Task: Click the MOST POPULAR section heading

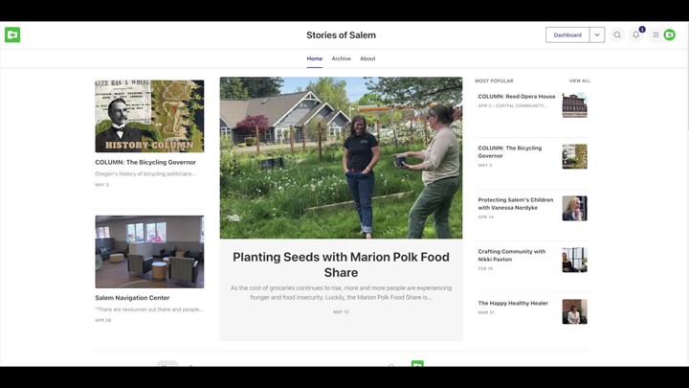Action: coord(494,80)
